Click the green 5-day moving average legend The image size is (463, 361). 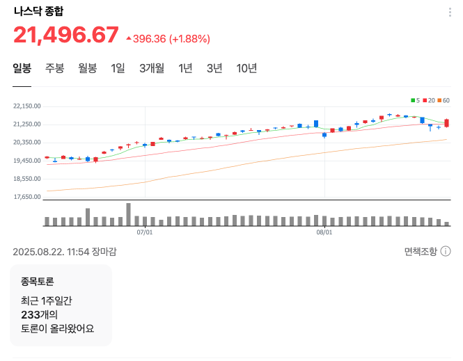(415, 101)
